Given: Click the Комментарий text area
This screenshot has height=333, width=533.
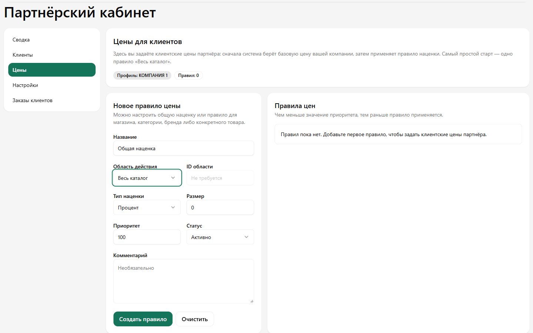Looking at the screenshot, I should (x=184, y=281).
